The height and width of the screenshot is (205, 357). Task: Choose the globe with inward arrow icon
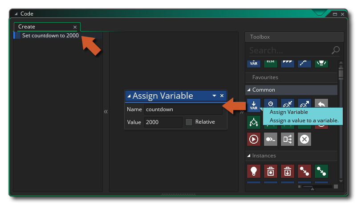(x=287, y=103)
